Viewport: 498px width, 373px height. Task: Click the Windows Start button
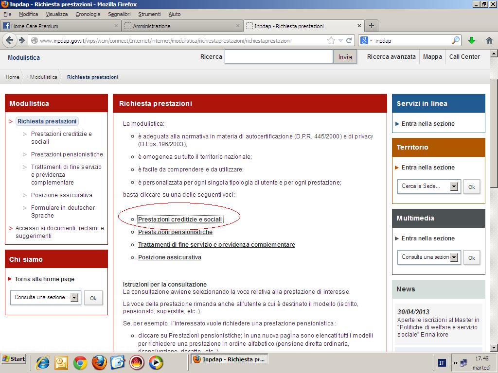point(13,359)
